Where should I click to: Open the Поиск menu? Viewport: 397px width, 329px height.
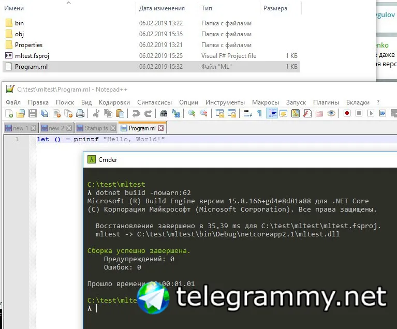65,102
